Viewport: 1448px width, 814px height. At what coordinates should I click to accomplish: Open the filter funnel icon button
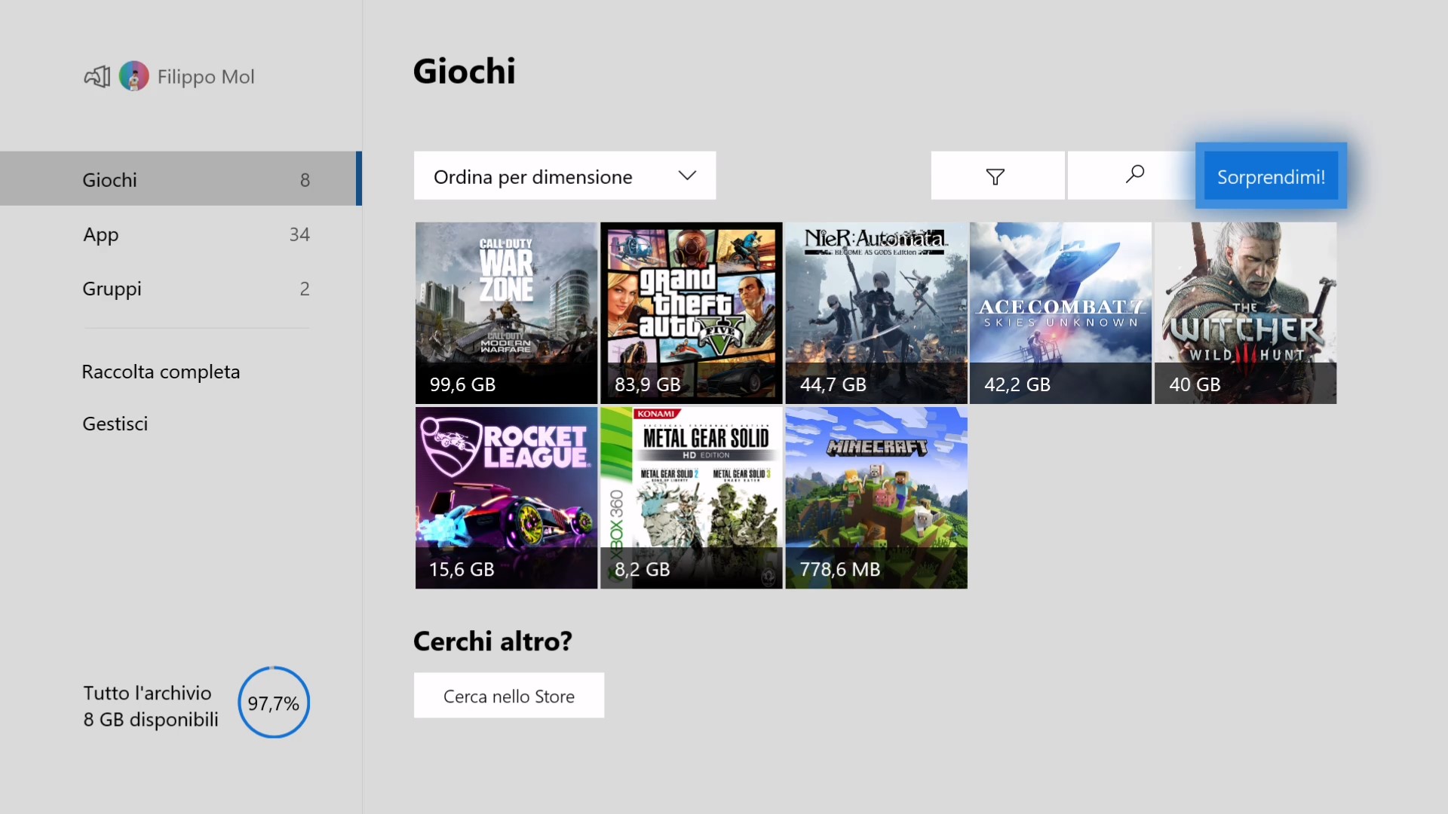(997, 176)
